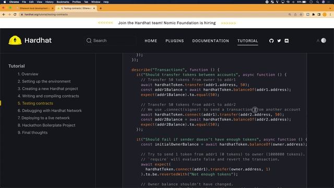The image size is (334, 188).
Task: Select 5. Testing contracts in the sidebar
Action: tap(35, 103)
